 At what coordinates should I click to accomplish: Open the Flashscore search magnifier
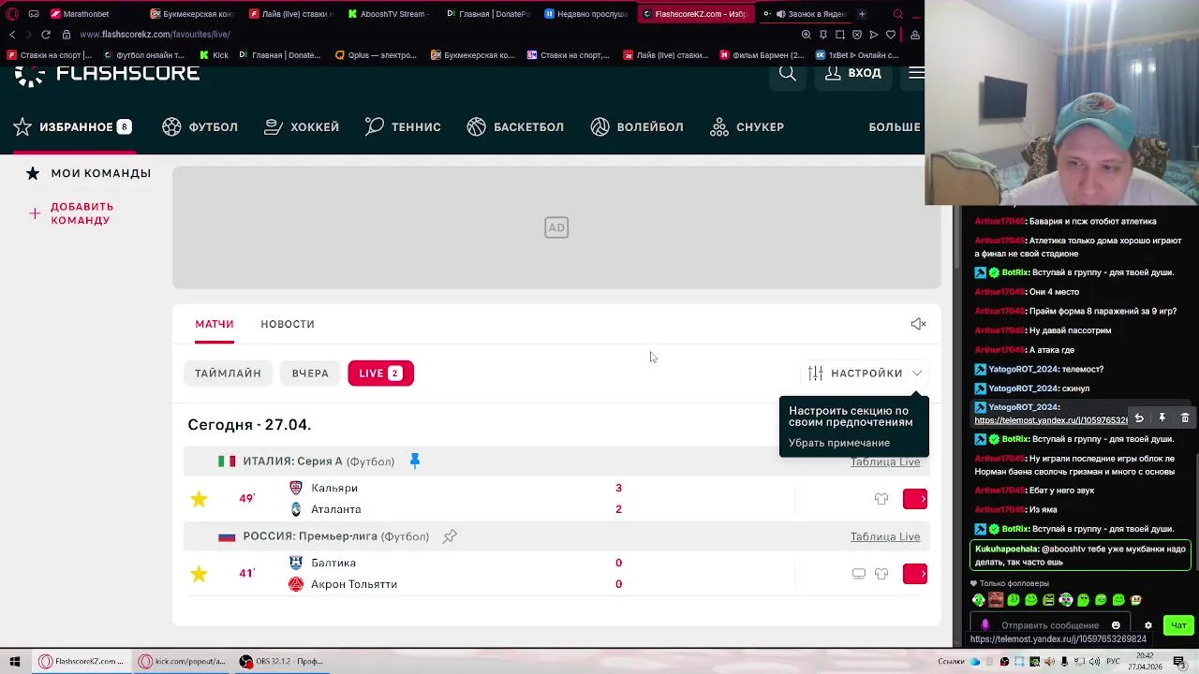click(788, 73)
